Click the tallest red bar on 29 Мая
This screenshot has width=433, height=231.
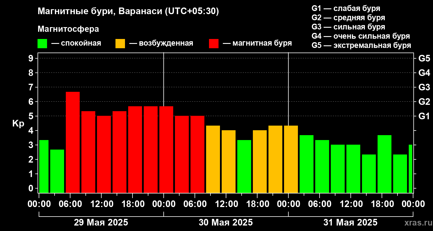click(73, 142)
